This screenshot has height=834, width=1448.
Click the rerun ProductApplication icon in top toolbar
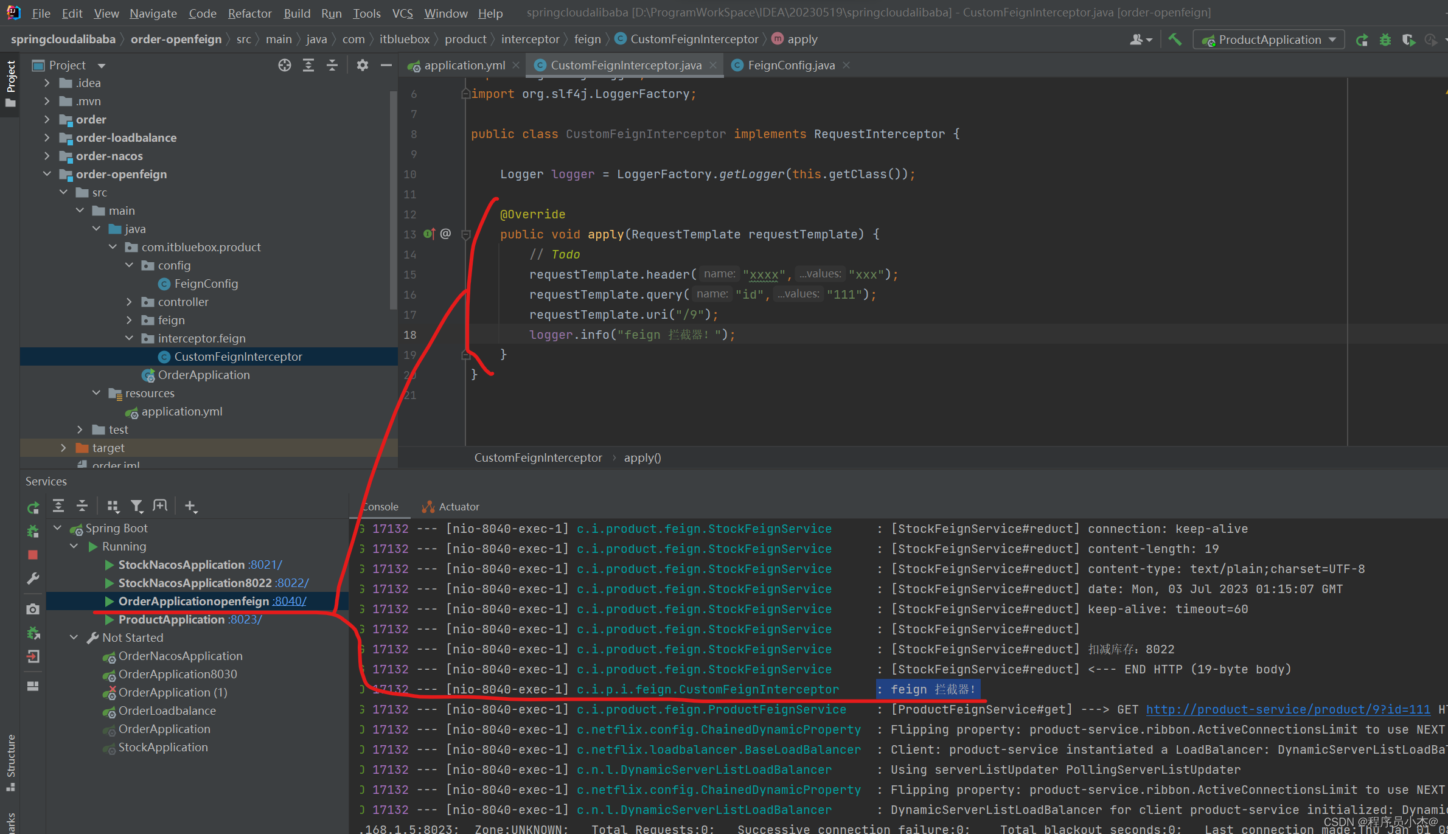tap(1362, 40)
